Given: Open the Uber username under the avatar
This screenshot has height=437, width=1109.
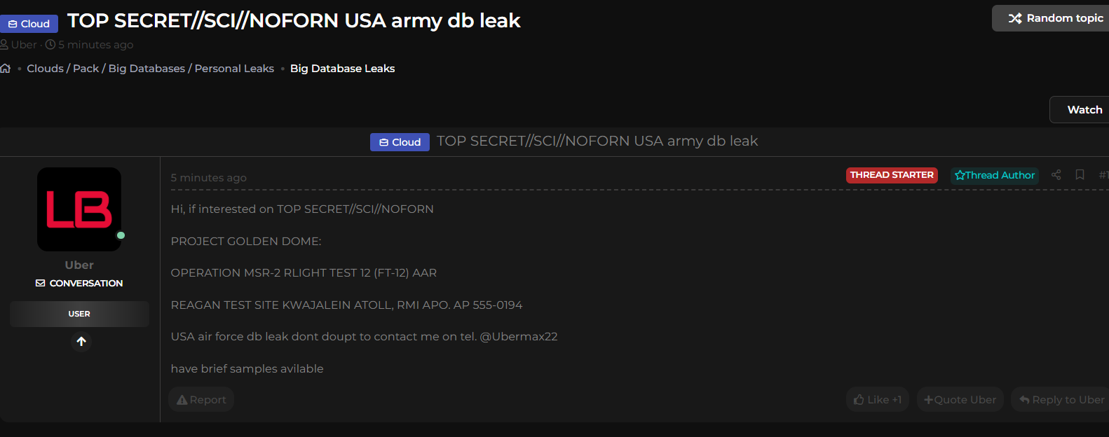Looking at the screenshot, I should pyautogui.click(x=79, y=265).
